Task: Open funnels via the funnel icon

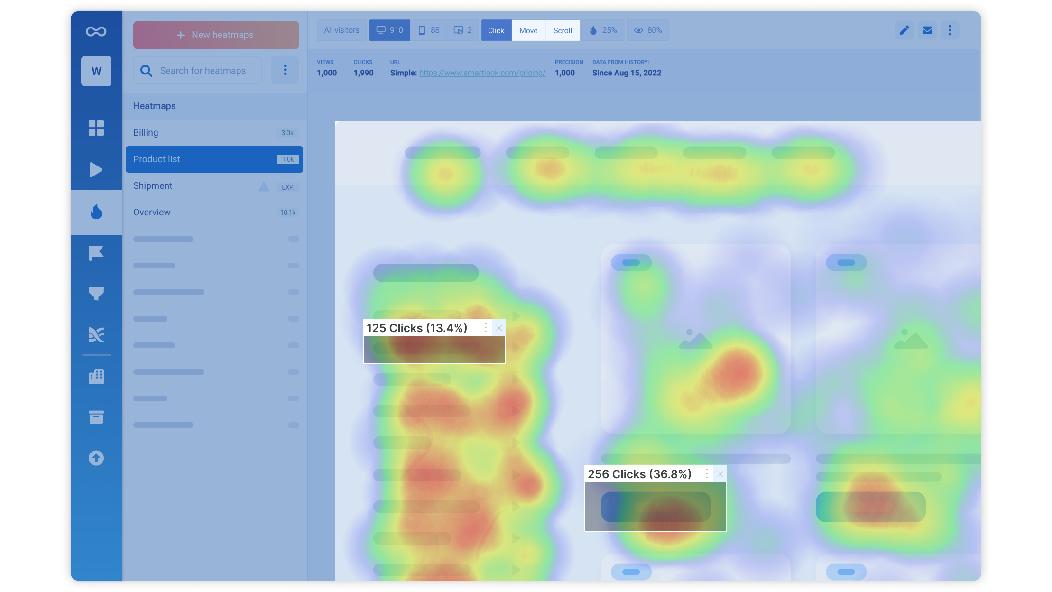Action: coord(96,294)
